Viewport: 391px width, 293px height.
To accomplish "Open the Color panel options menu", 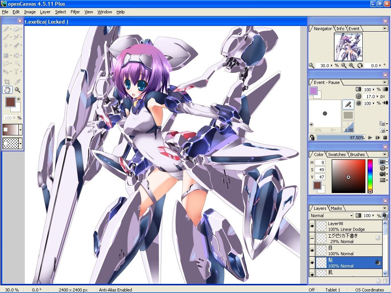I will click(385, 155).
